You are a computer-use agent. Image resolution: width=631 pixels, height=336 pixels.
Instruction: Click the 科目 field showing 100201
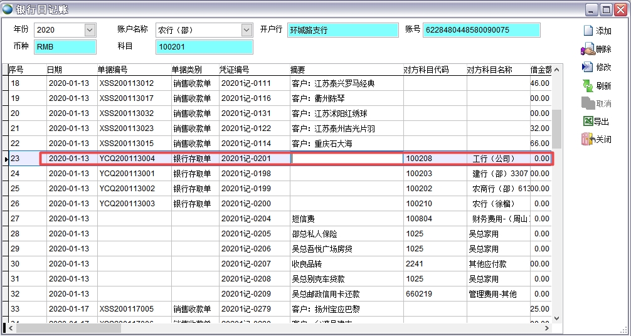point(204,47)
